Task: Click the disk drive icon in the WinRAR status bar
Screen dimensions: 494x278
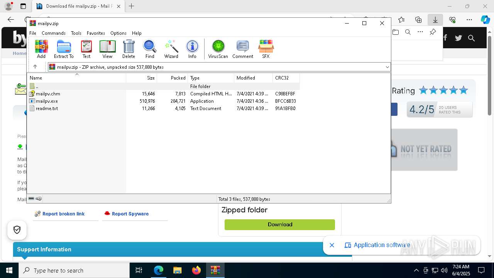Action: coord(31,198)
